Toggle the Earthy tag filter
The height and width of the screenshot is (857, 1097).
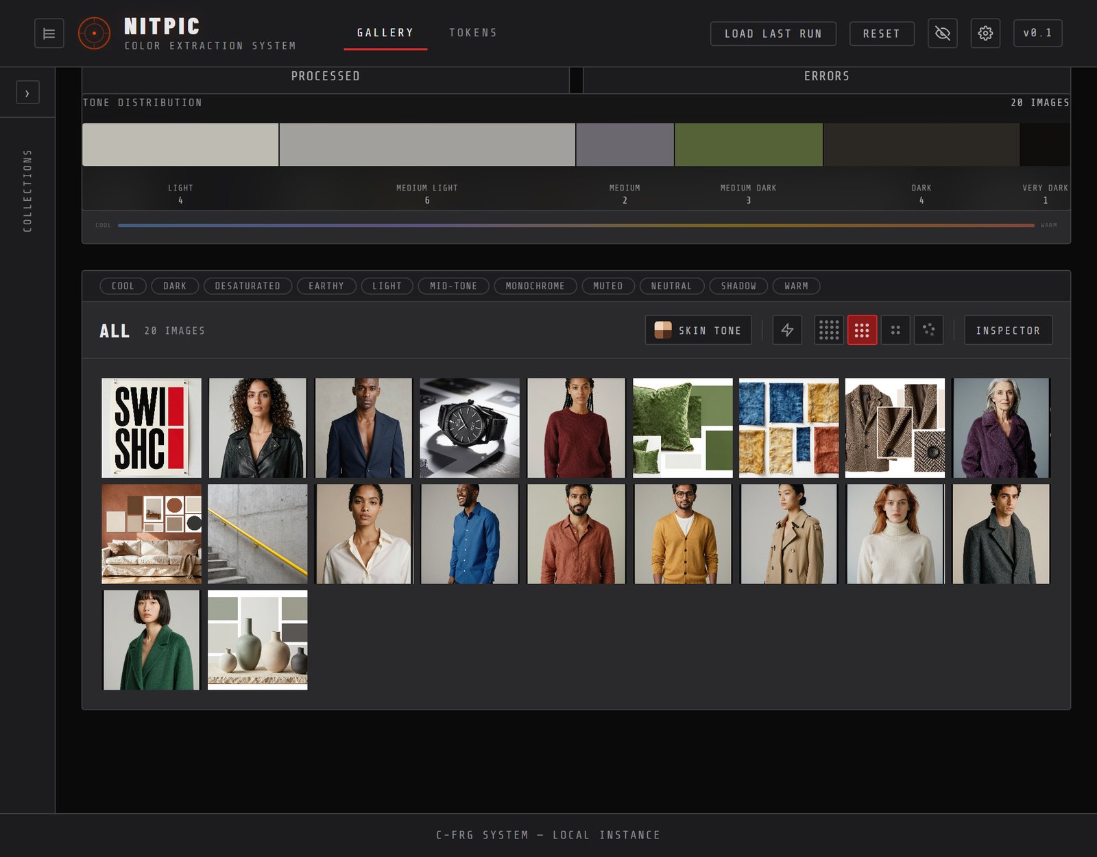click(x=326, y=286)
